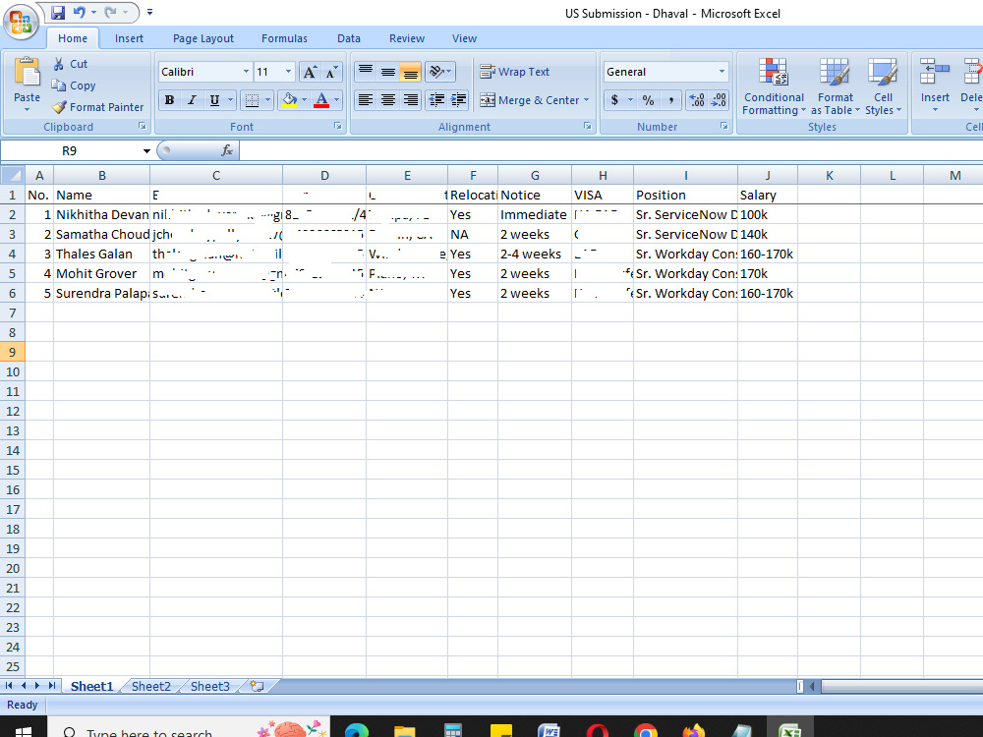Switch to the Page Layout tab
This screenshot has height=737, width=983.
[203, 38]
